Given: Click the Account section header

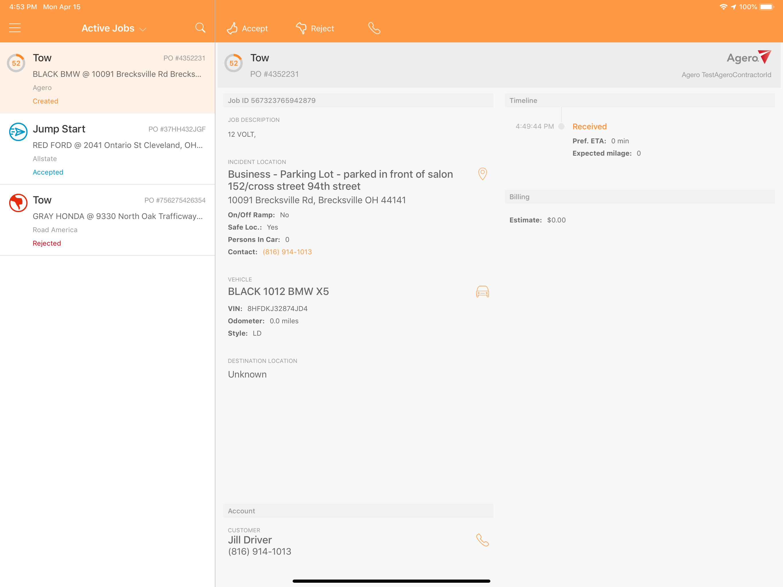Looking at the screenshot, I should coord(358,511).
